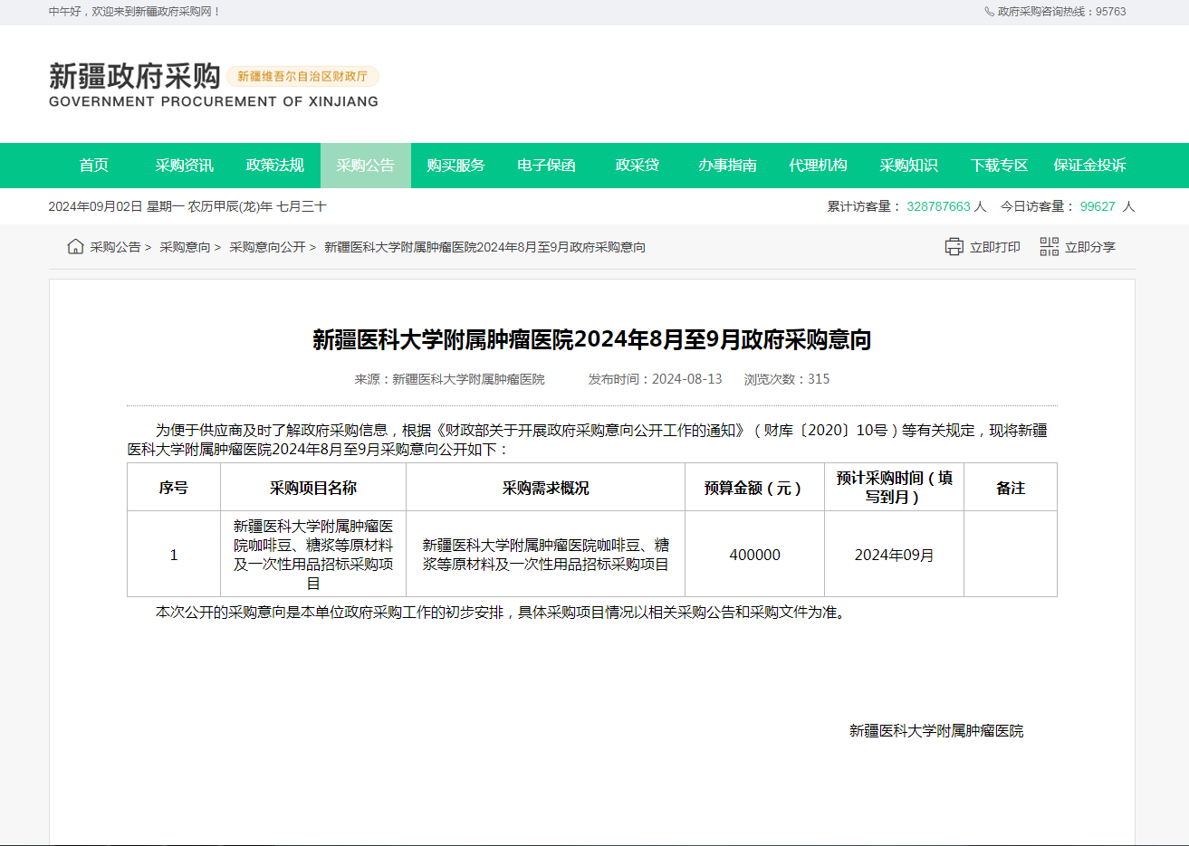Image resolution: width=1189 pixels, height=846 pixels.
Task: Open 下载专区 navigation item
Action: (x=1000, y=166)
